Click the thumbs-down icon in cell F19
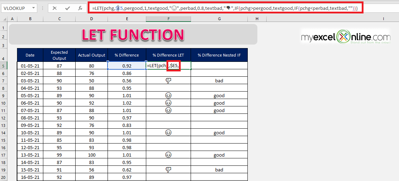This screenshot has width=399, height=181. click(168, 170)
